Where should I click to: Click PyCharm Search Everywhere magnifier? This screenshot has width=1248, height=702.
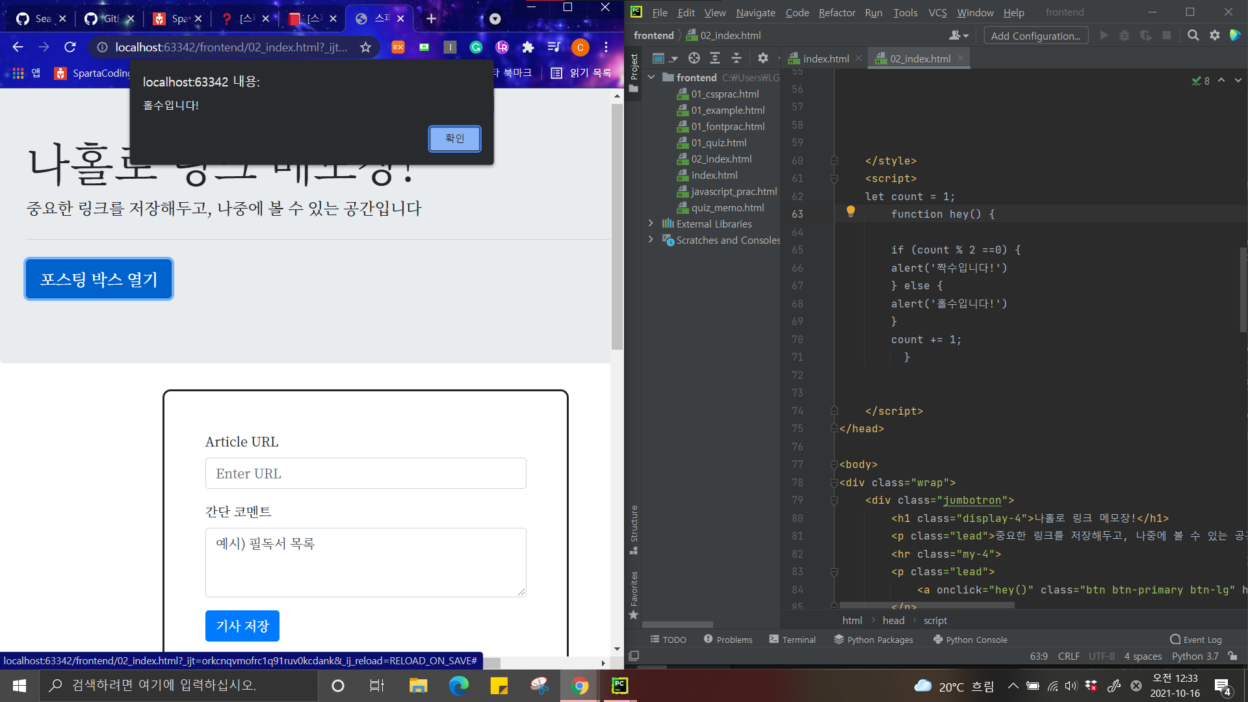[1193, 36]
